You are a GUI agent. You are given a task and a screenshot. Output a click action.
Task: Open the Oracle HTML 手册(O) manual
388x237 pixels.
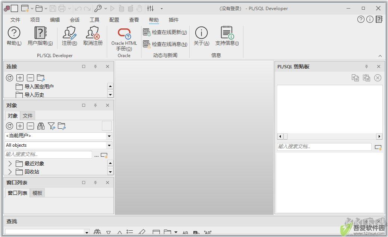click(x=124, y=39)
